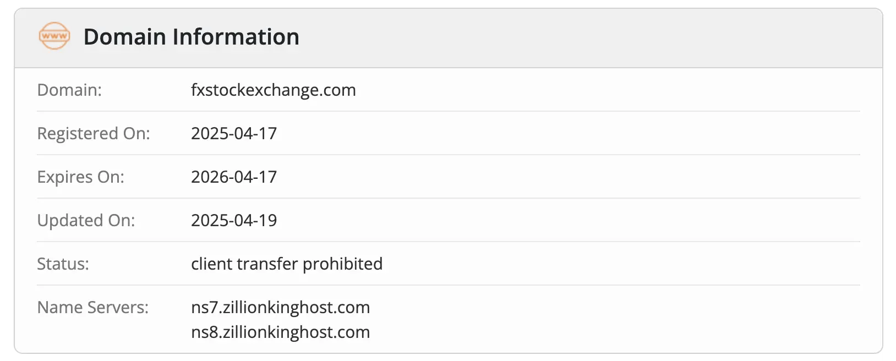This screenshot has width=896, height=361.
Task: Click the client transfer prohibited status text
Action: pos(286,264)
